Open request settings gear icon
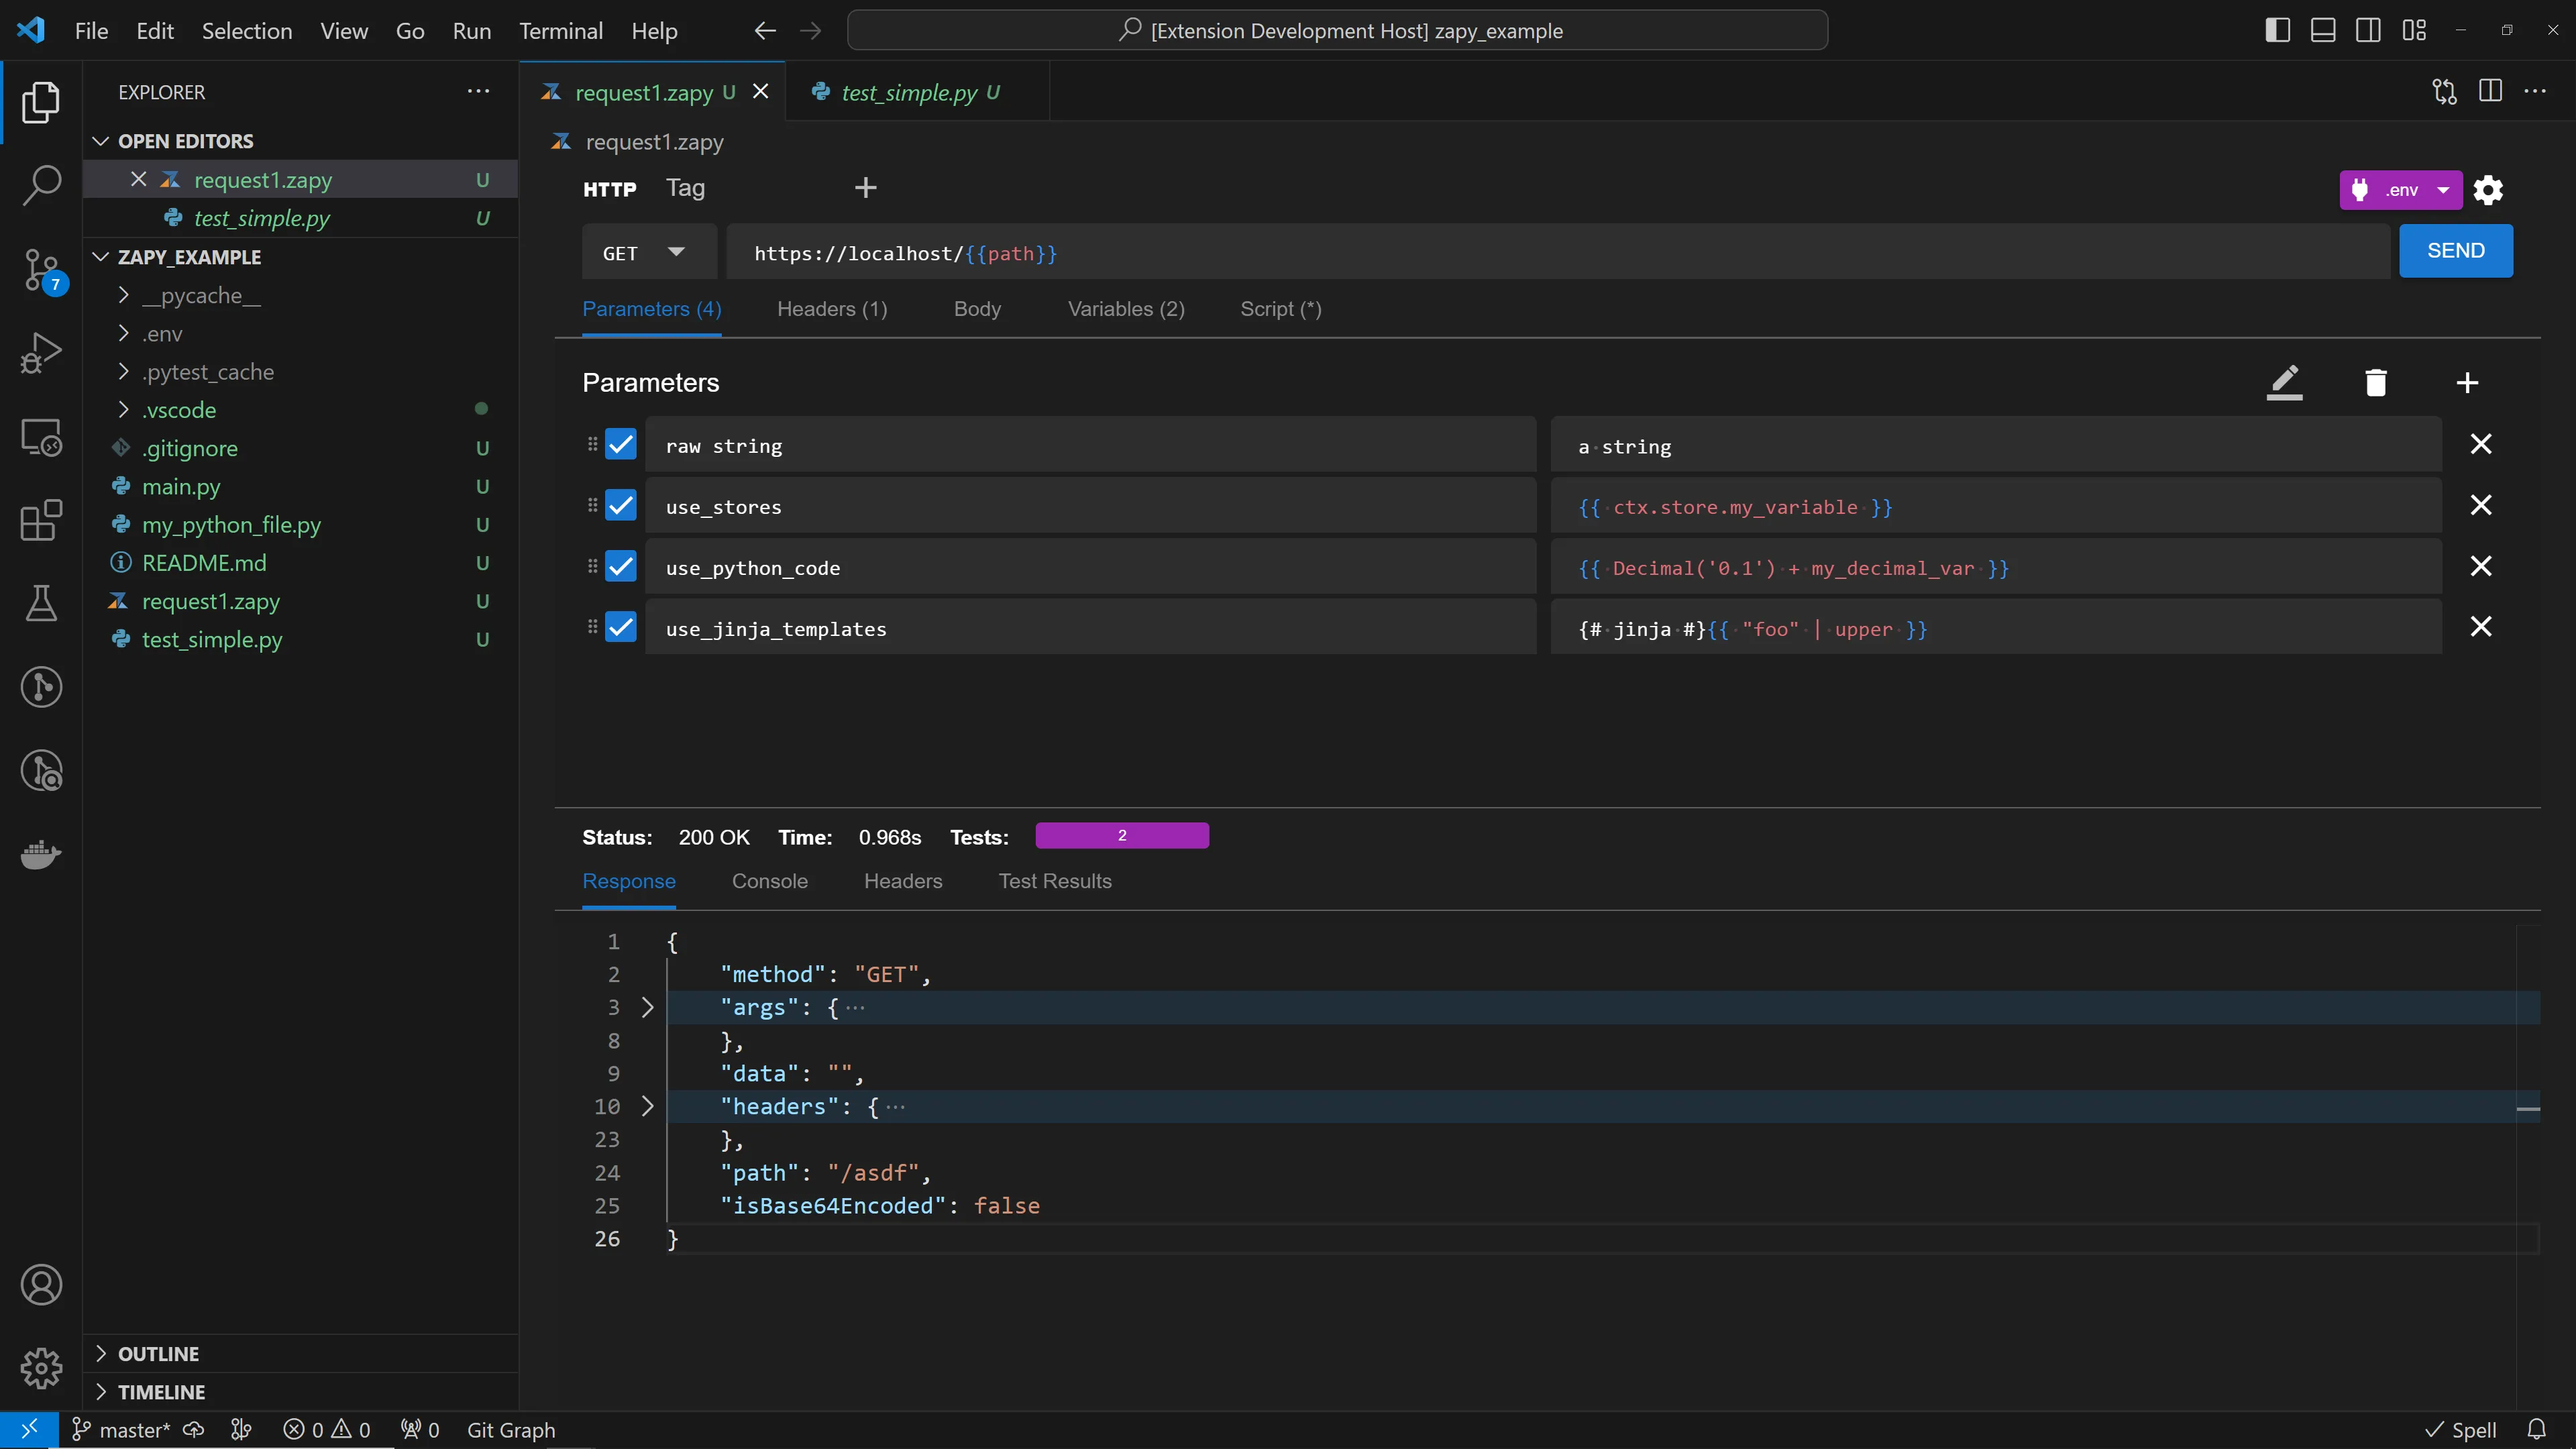This screenshot has width=2576, height=1449. (2487, 190)
